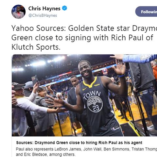Click the Chris Haynes display name
The height and width of the screenshot is (157, 157).
pyautogui.click(x=44, y=9)
